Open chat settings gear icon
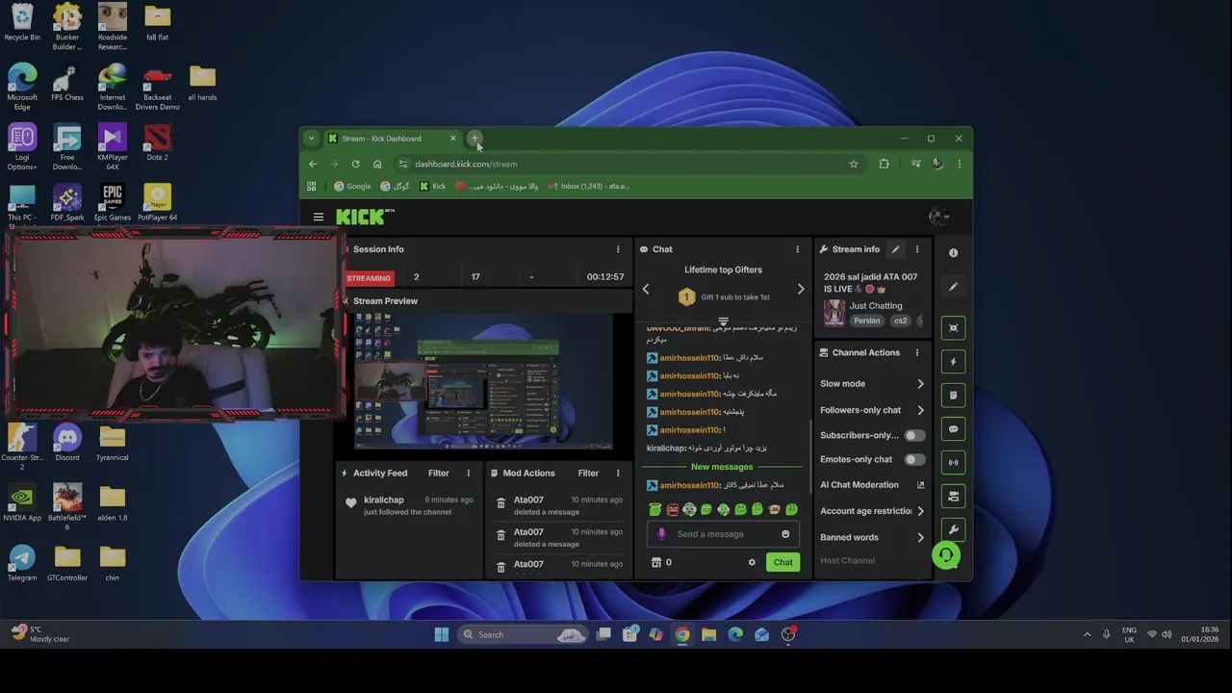The width and height of the screenshot is (1232, 693). click(x=752, y=563)
